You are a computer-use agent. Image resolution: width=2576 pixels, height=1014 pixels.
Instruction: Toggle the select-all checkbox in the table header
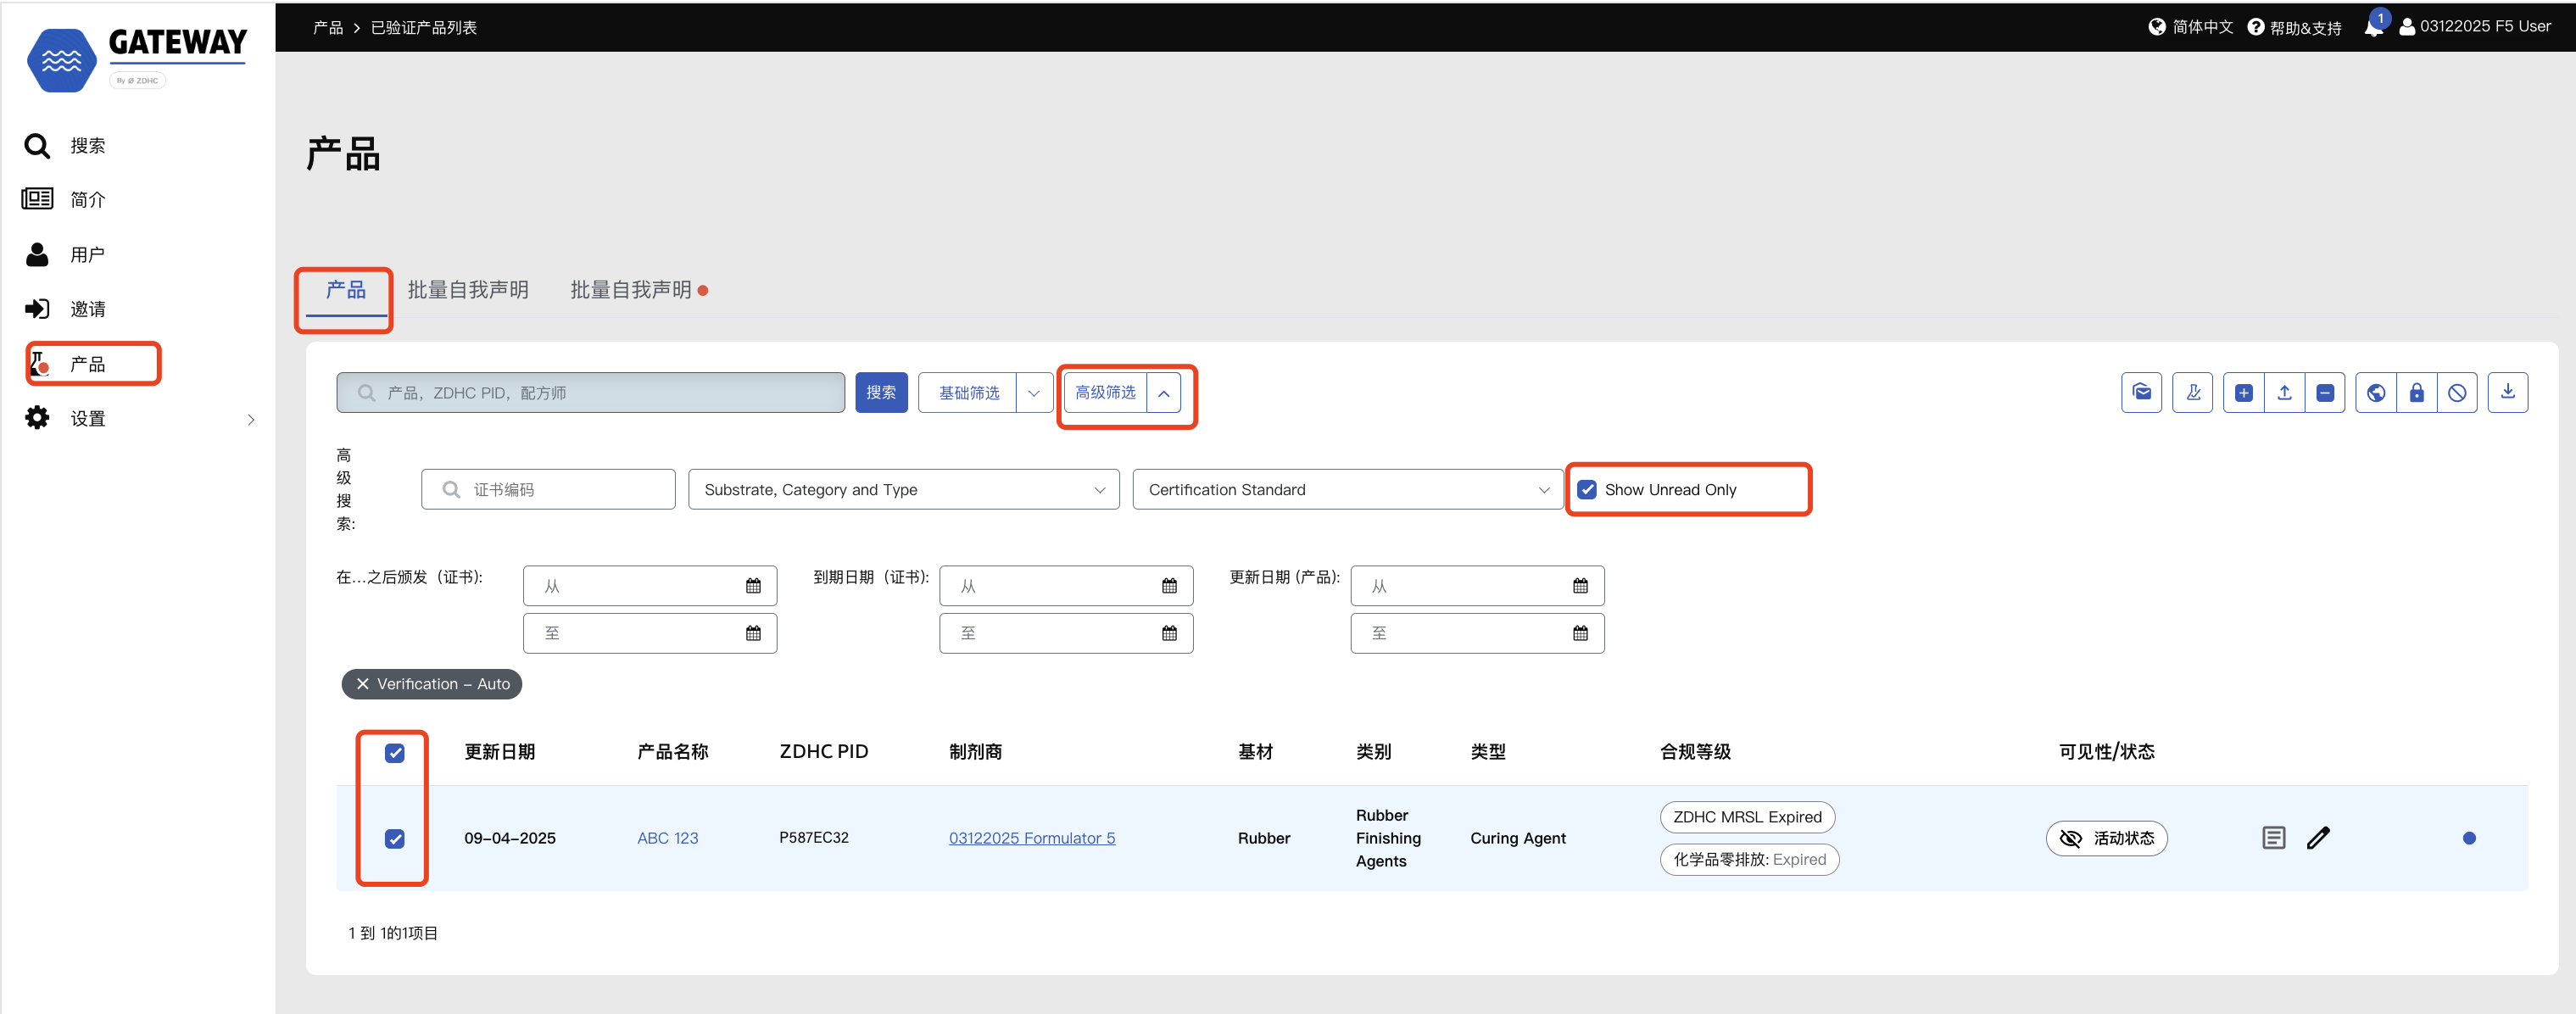(394, 753)
